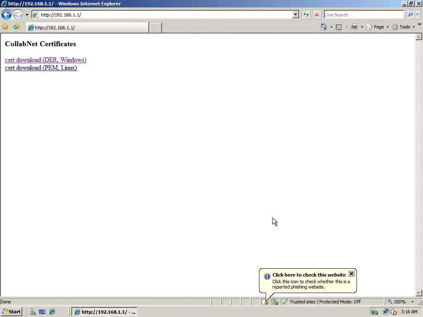Open cert download (PEM, Linux) link
This screenshot has height=317, width=423.
tap(41, 68)
